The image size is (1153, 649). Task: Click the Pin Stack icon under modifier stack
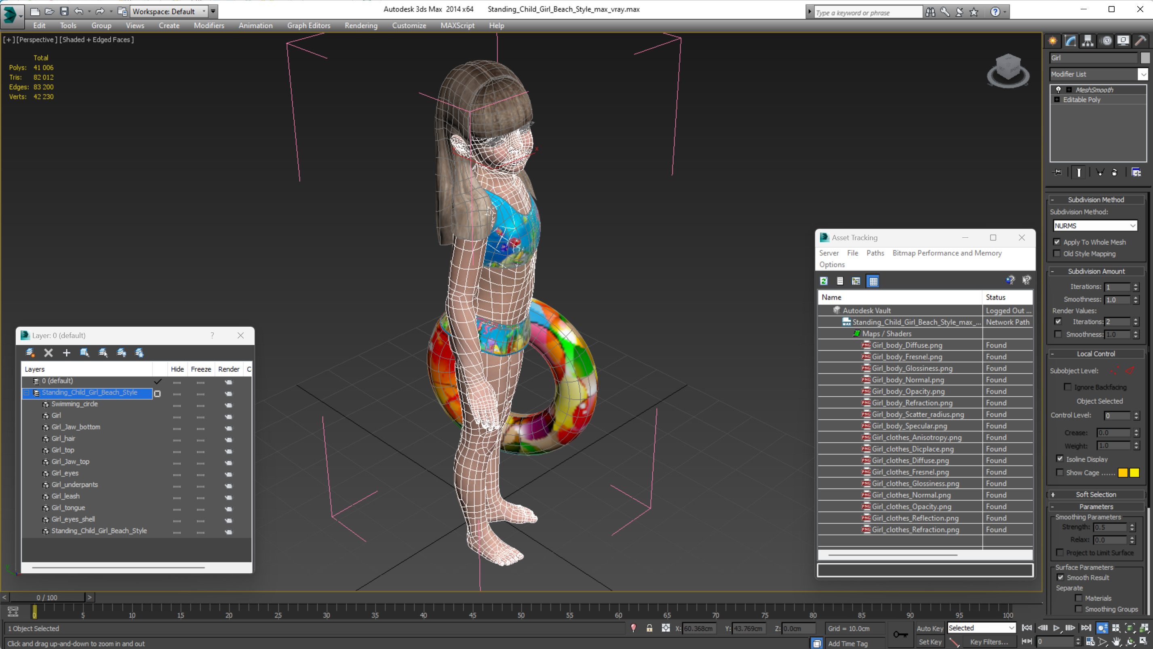[1057, 172]
